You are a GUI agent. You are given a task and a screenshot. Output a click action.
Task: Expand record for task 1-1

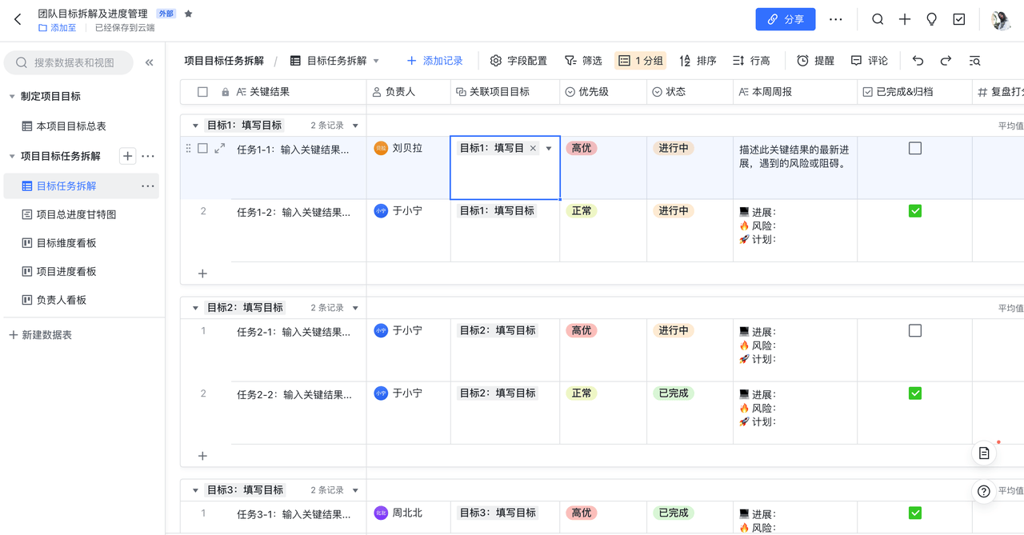(x=220, y=148)
